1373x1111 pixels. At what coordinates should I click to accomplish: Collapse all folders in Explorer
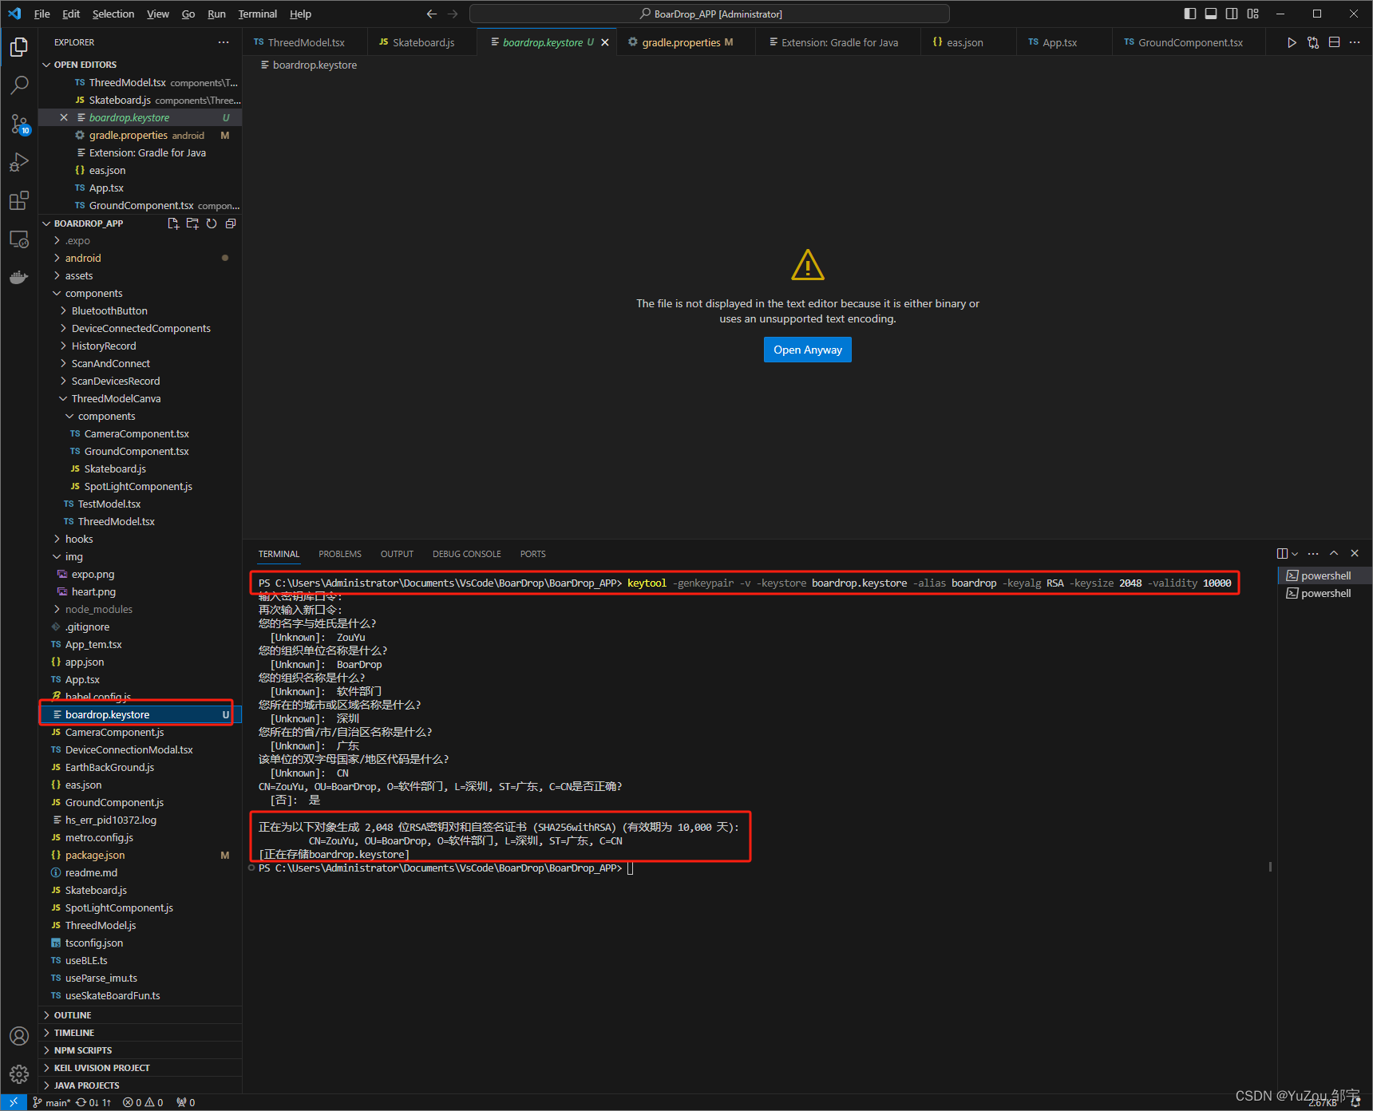point(230,223)
